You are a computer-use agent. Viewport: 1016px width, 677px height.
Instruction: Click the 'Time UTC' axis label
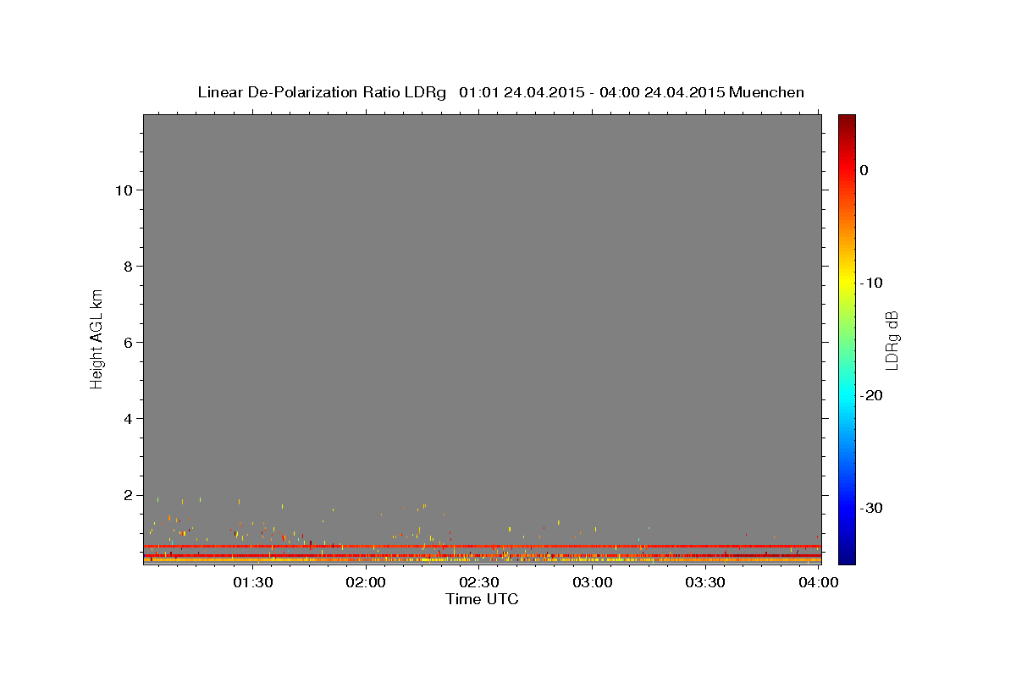(482, 599)
